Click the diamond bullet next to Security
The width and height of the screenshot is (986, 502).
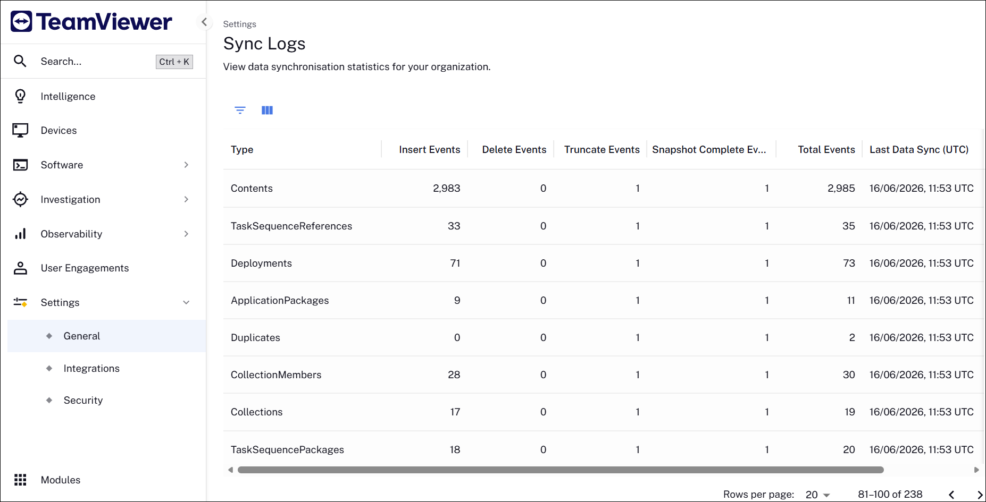(49, 400)
